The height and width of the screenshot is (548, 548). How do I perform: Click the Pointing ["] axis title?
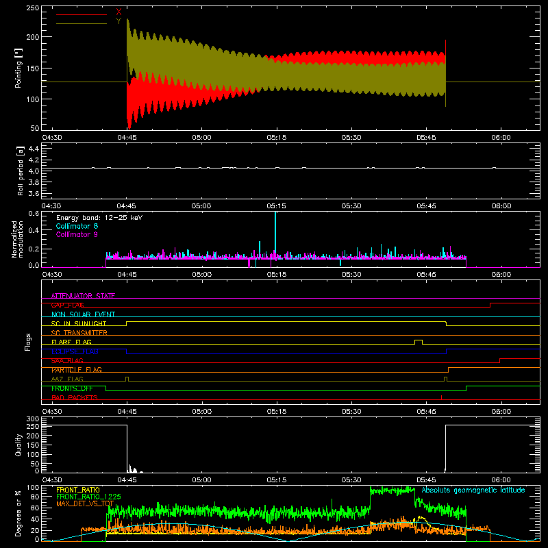18,68
